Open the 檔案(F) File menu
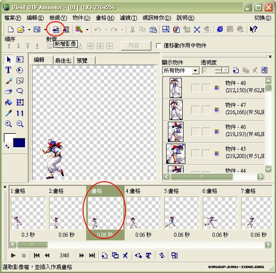276x273 pixels. point(13,18)
